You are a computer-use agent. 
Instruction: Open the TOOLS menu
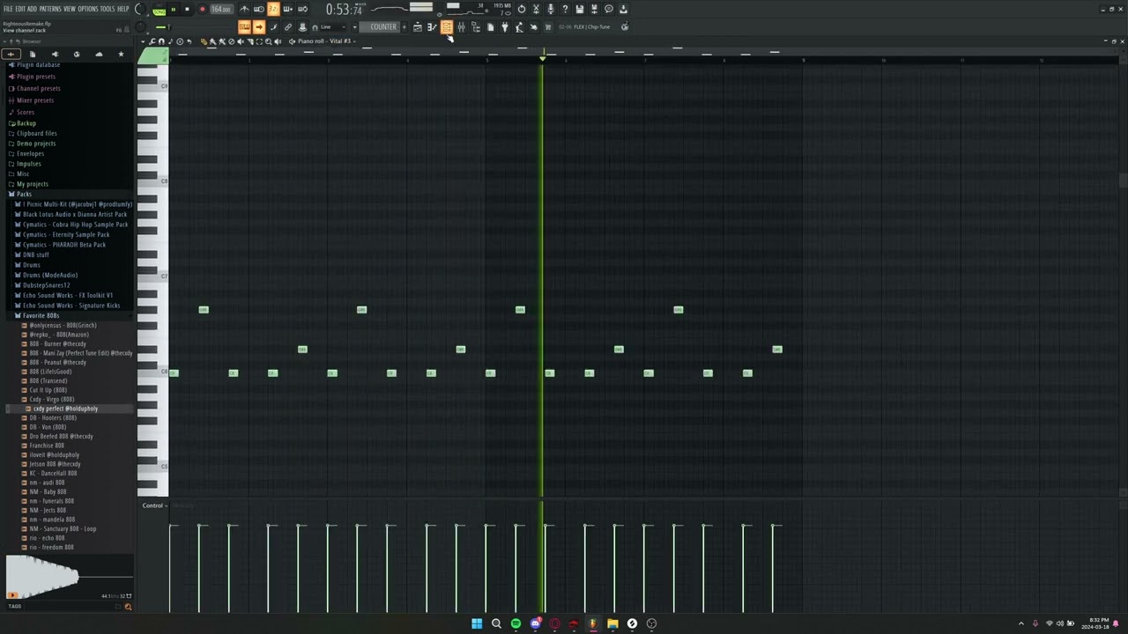tap(108, 9)
